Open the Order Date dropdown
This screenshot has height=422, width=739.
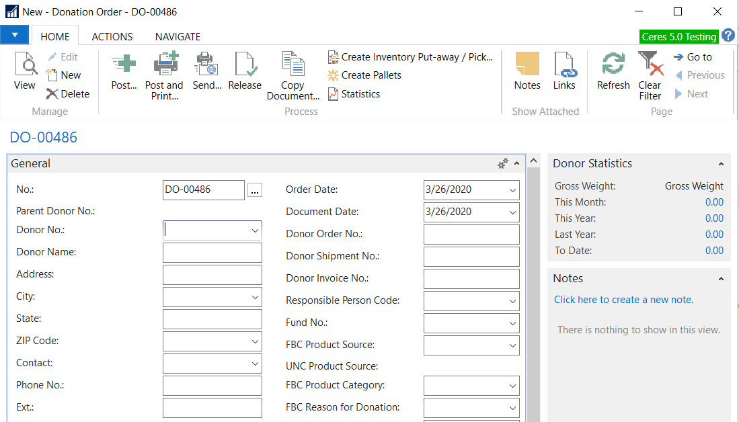tap(512, 190)
